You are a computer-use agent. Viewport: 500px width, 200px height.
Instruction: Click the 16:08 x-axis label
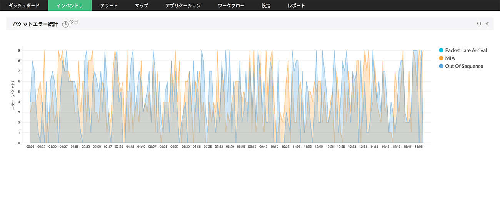click(418, 147)
